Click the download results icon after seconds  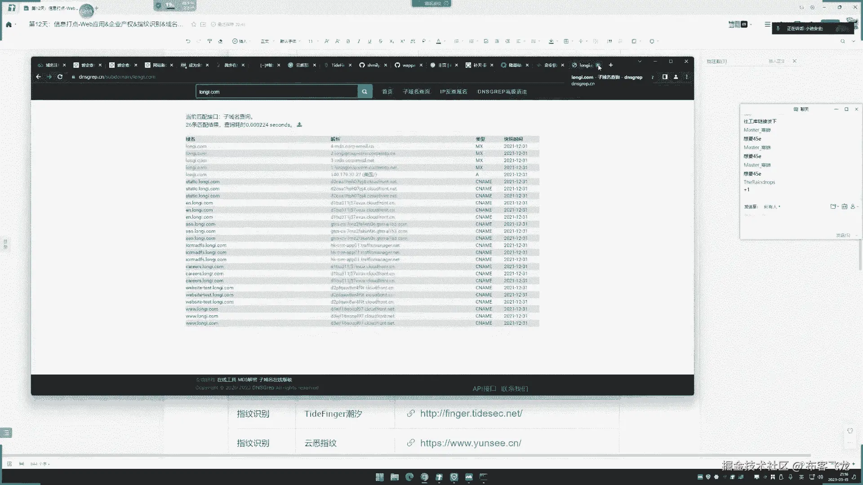[299, 125]
